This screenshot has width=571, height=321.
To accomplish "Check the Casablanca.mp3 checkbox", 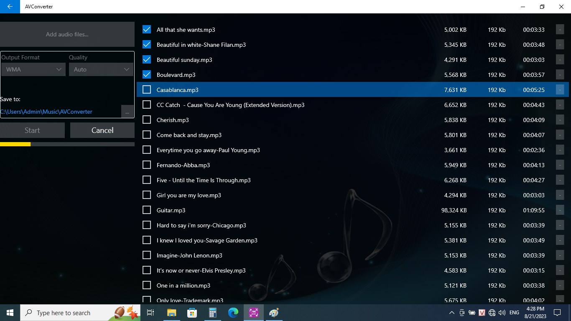I will click(147, 90).
